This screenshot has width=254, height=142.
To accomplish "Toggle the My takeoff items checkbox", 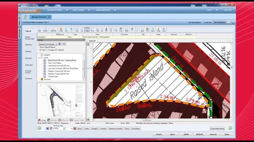I will click(x=40, y=50).
